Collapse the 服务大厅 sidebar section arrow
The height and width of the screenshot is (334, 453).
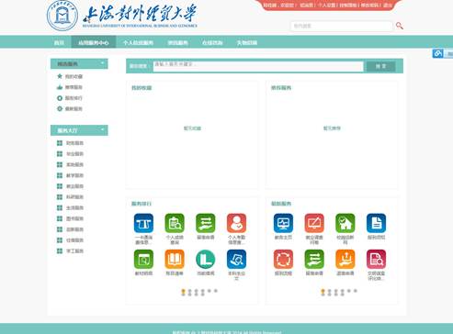pyautogui.click(x=103, y=129)
